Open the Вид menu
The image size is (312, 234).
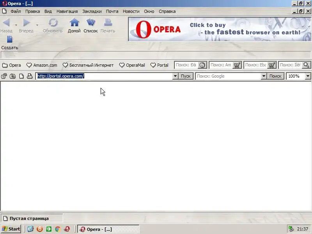(x=48, y=11)
